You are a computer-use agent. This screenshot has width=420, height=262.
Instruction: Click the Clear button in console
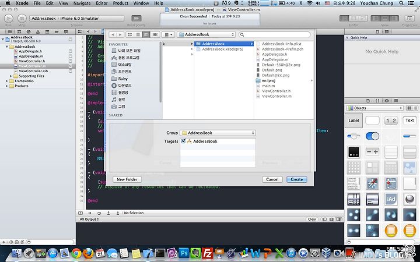(x=312, y=219)
